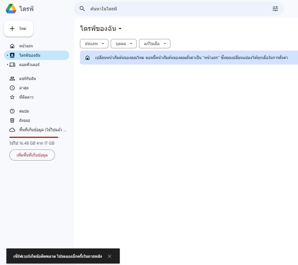This screenshot has width=298, height=265.
Task: Go to หน้าแรก in the sidebar
Action: [x=37, y=46]
